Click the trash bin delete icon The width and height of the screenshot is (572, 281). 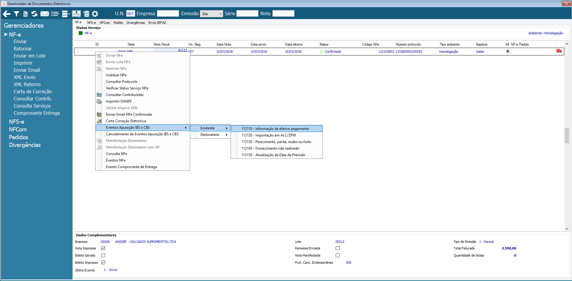25,14
